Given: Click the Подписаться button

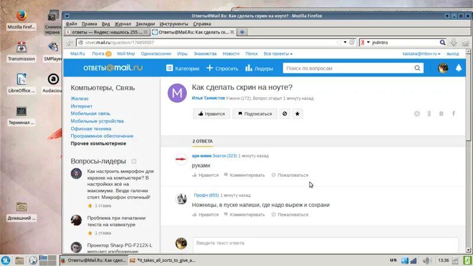Looking at the screenshot, I should 255,113.
